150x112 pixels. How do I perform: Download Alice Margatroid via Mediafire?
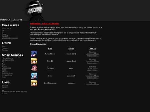92,82
